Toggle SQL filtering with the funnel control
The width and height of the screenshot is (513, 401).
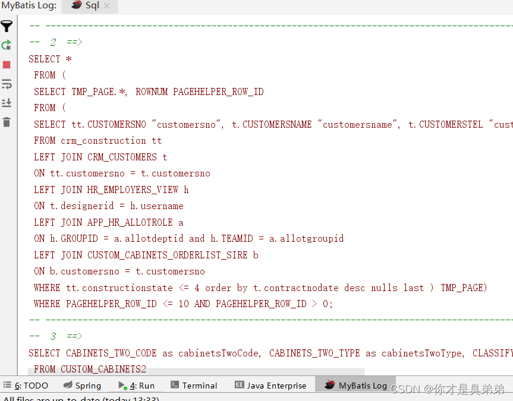(x=7, y=26)
